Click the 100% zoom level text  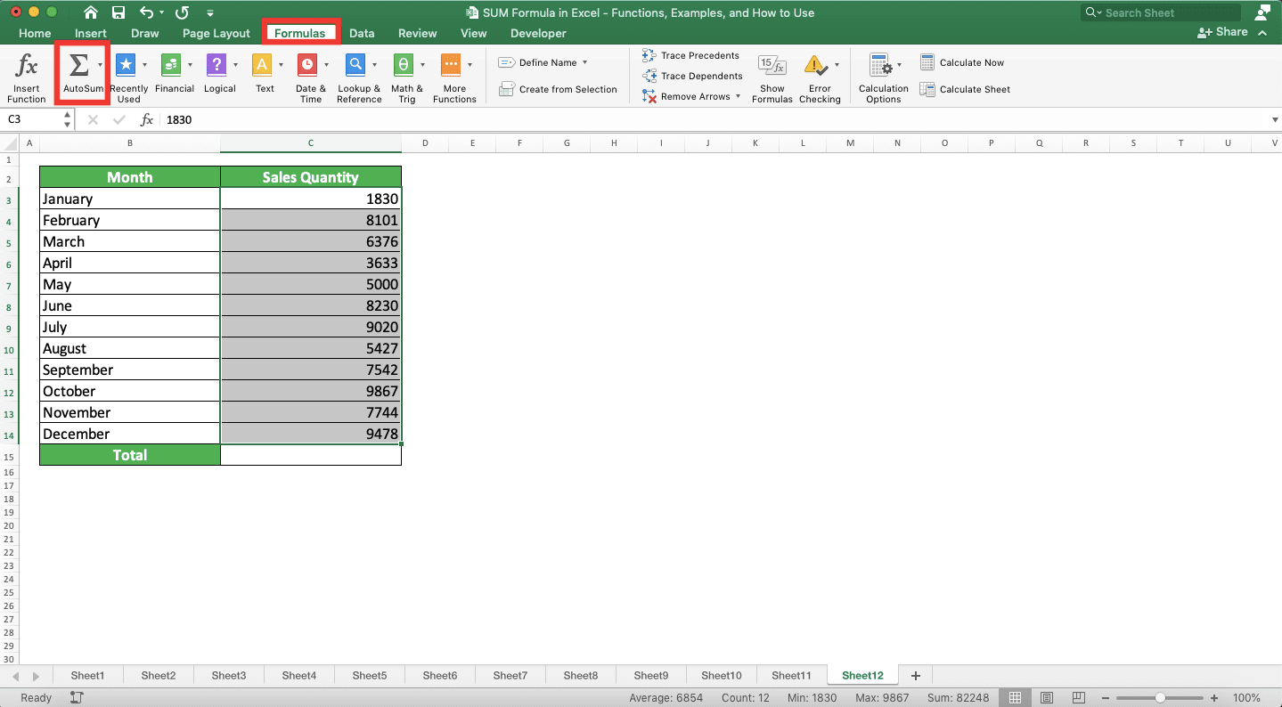[x=1246, y=698]
